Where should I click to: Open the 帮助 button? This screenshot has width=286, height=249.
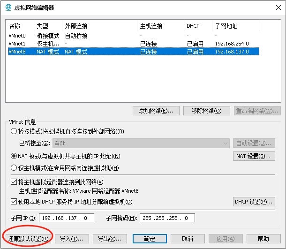pos(263,239)
